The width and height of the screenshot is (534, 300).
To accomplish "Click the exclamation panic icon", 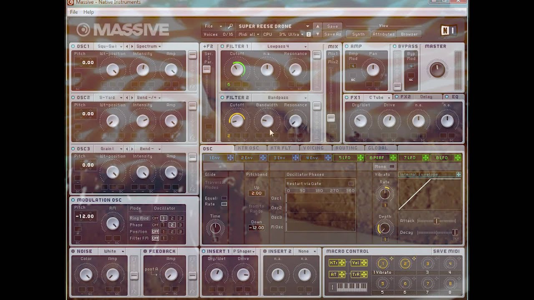I will (x=309, y=35).
